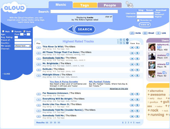This screenshot has width=170, height=129.
Task: Open the Save dropdown for For Reasons Unknown
Action: pos(132,94)
